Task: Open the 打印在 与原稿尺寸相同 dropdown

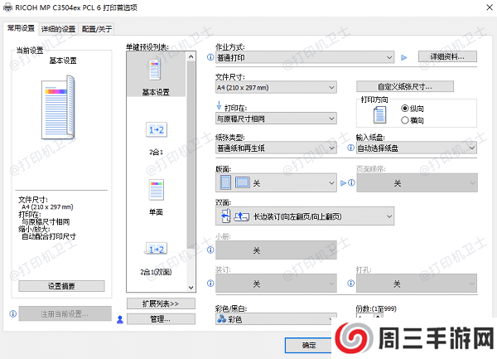Action: (276, 119)
